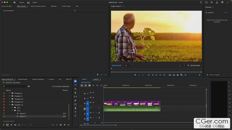Toggle V3 track output eye
Viewport: 232px width, 130px height.
coord(93,93)
